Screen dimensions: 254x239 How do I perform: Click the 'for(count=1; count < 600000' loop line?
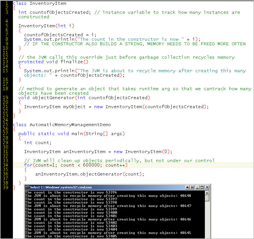76,165
